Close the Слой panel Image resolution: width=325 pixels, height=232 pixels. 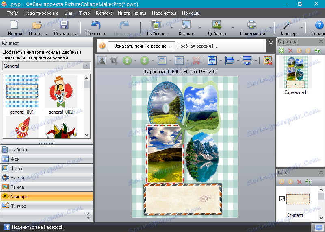(x=321, y=173)
